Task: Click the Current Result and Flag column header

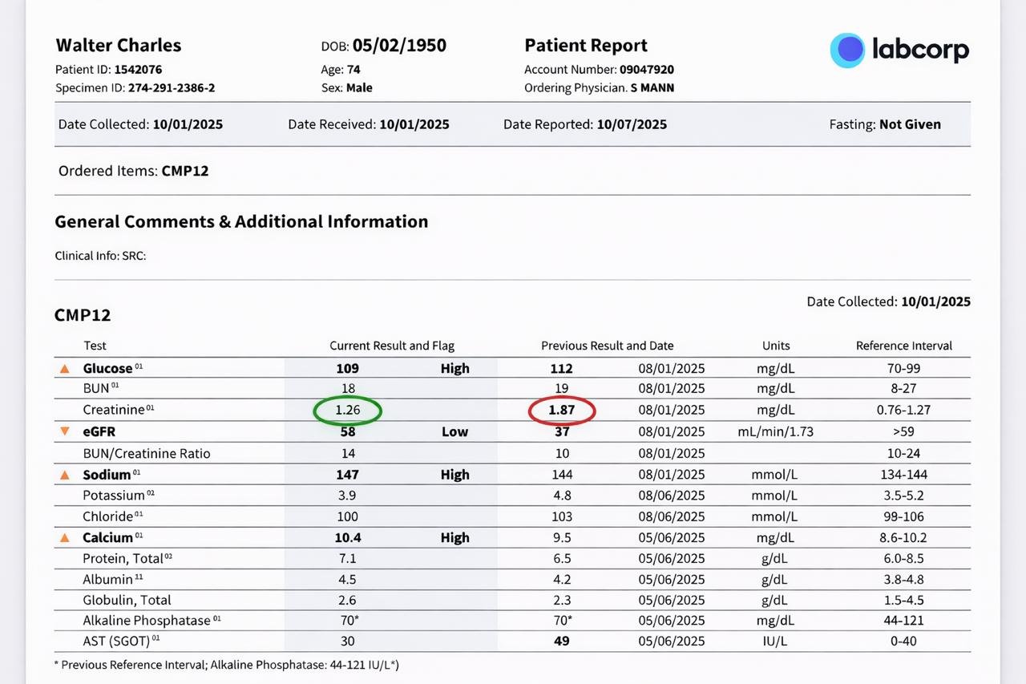Action: pyautogui.click(x=392, y=346)
